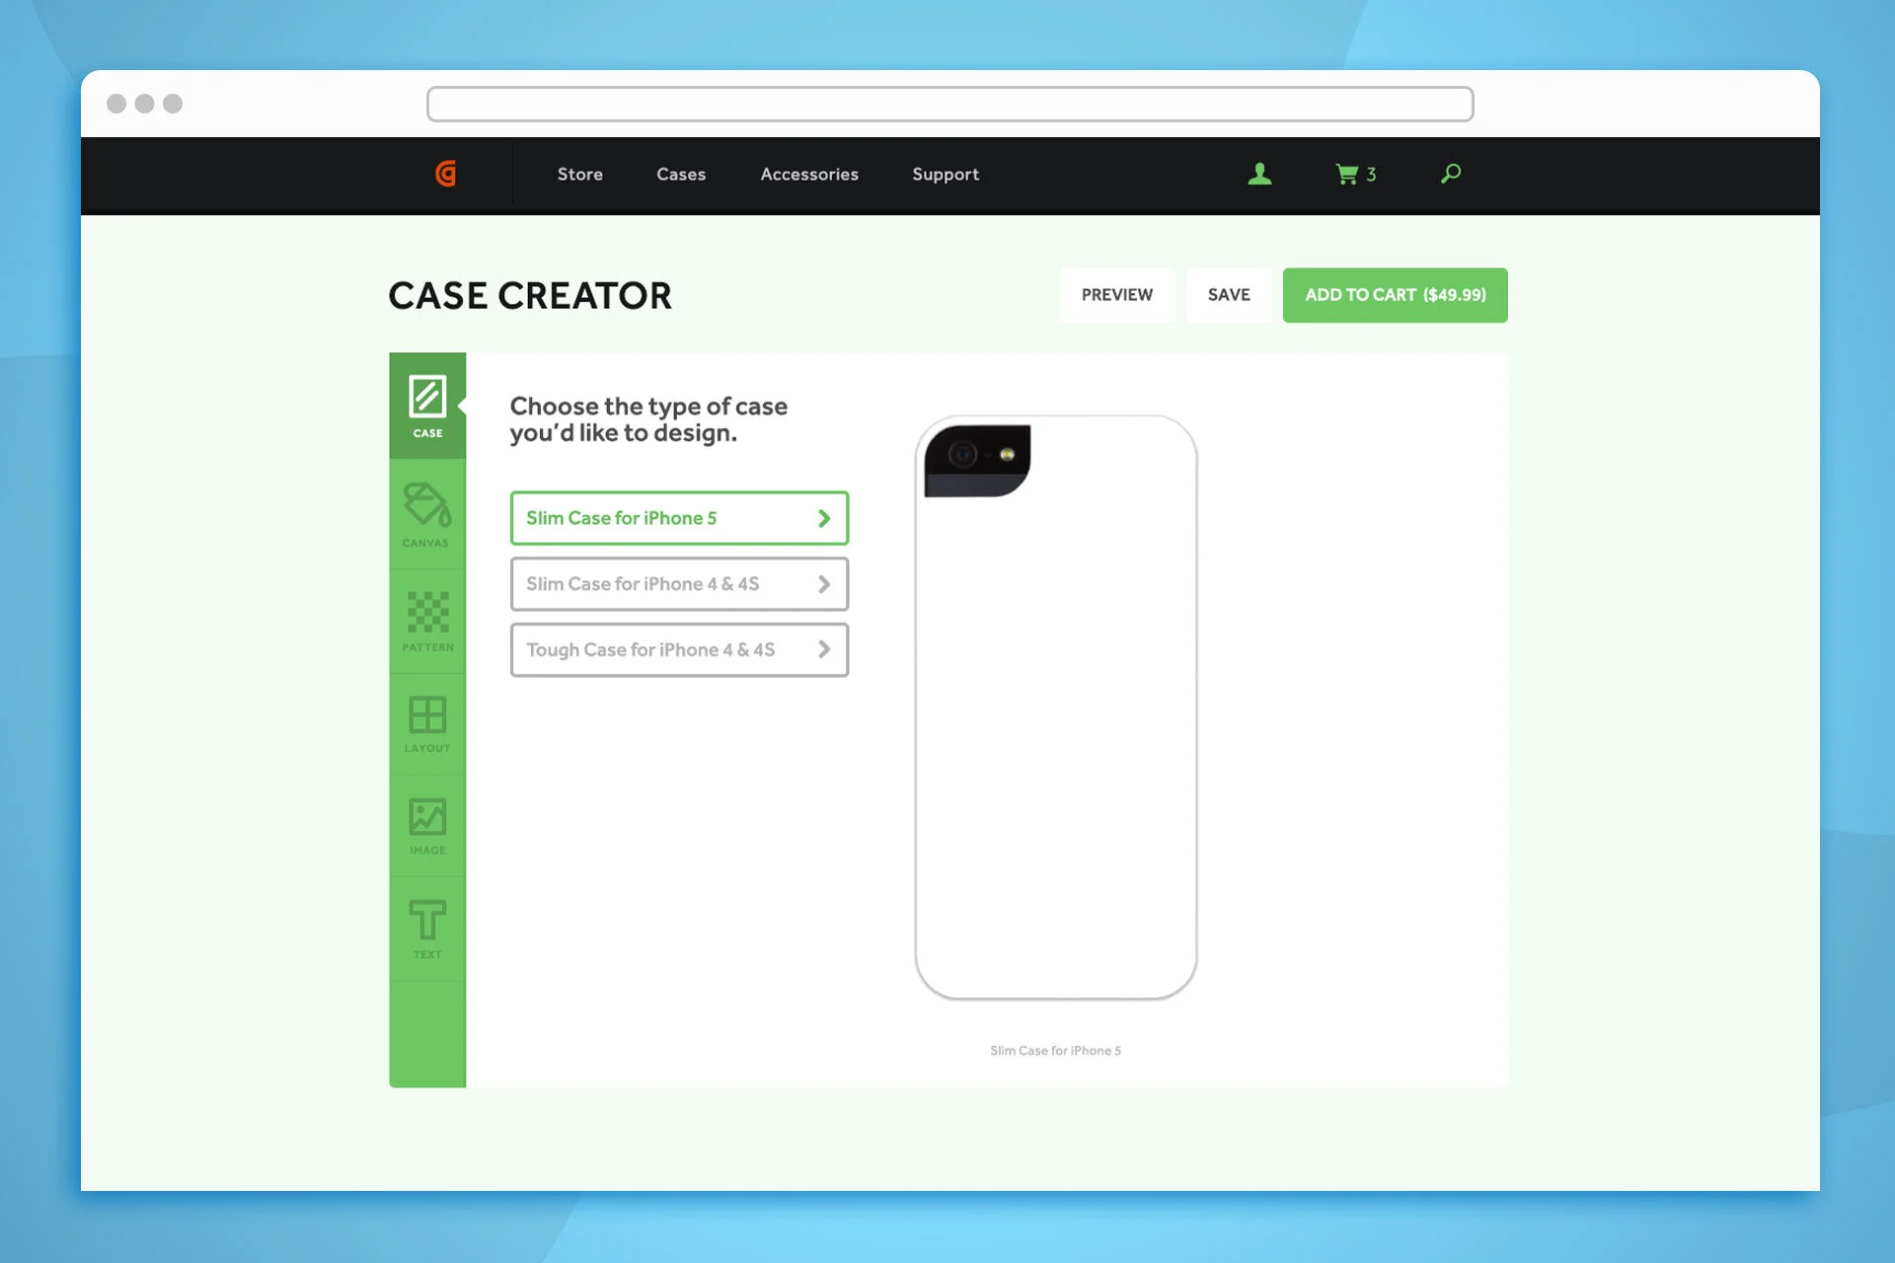Save the case design
Screen dimensions: 1895x1263
pyautogui.click(x=1228, y=295)
